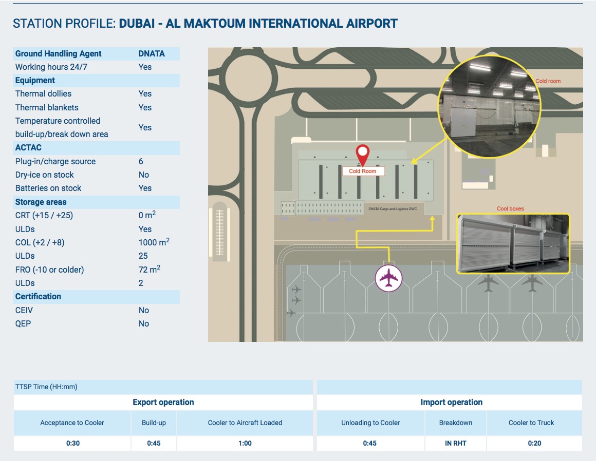Open the Cool boxes photo
Screen dimensions: 596x461
pyautogui.click(x=513, y=243)
